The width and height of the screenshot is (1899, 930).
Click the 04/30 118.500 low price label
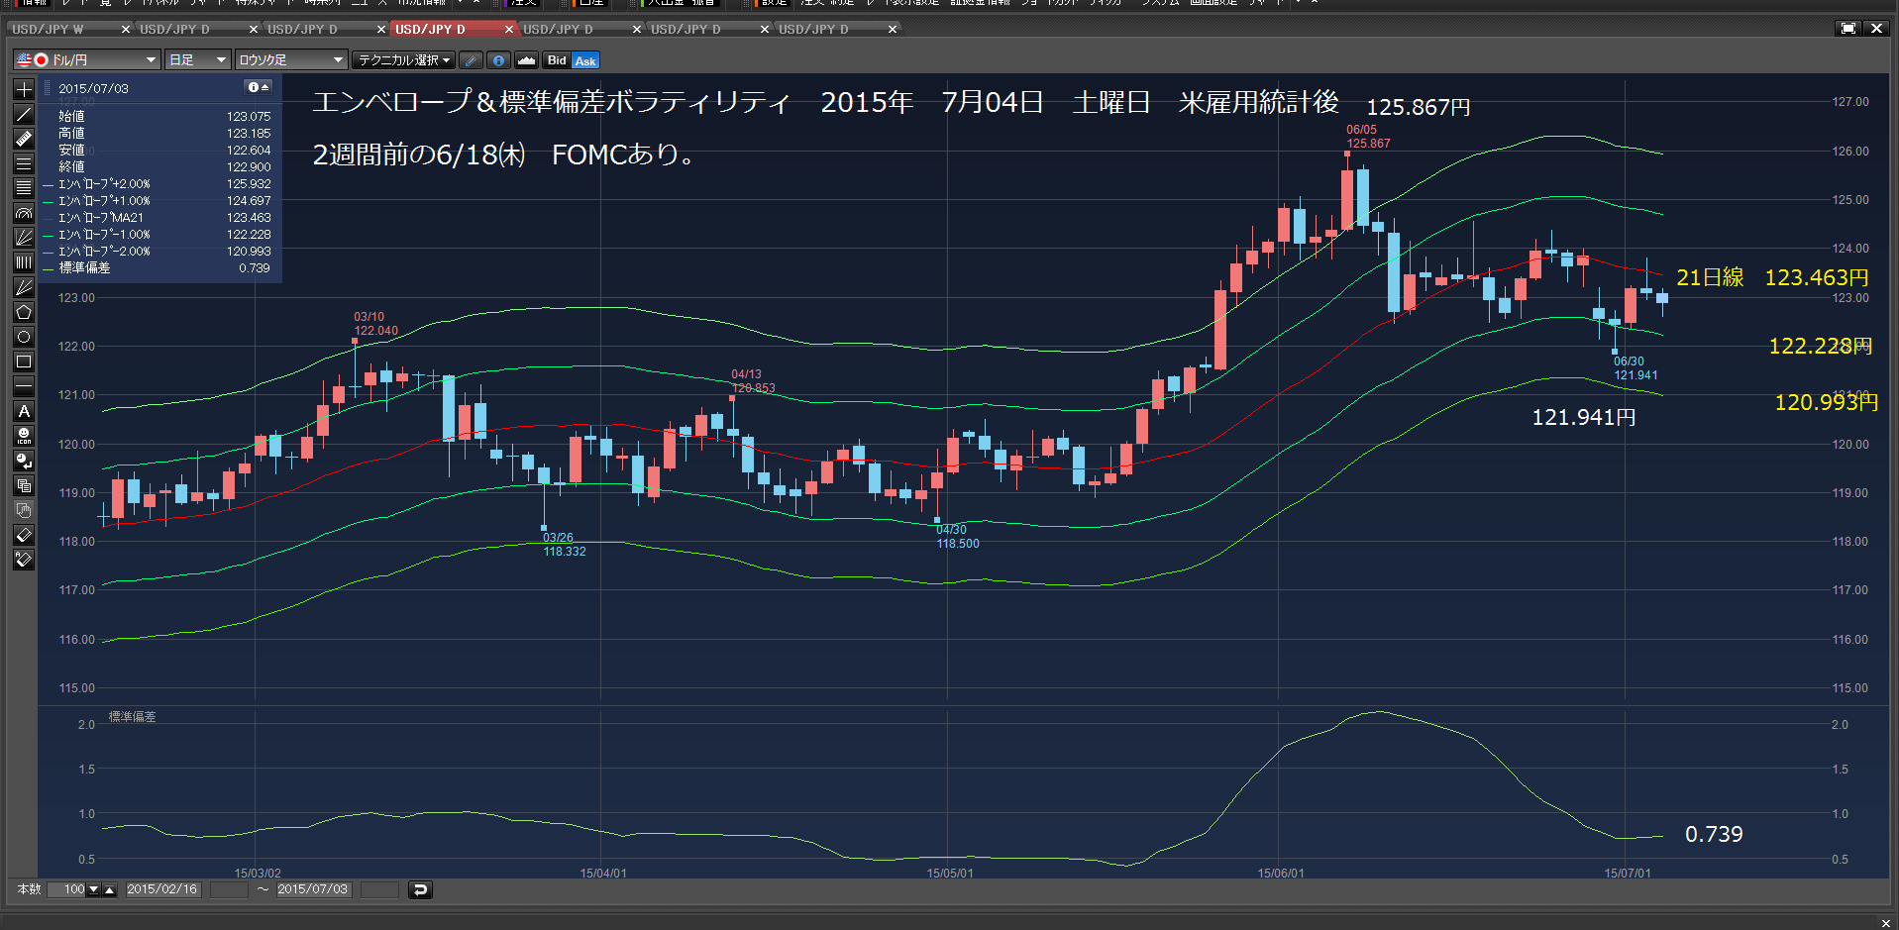[958, 537]
